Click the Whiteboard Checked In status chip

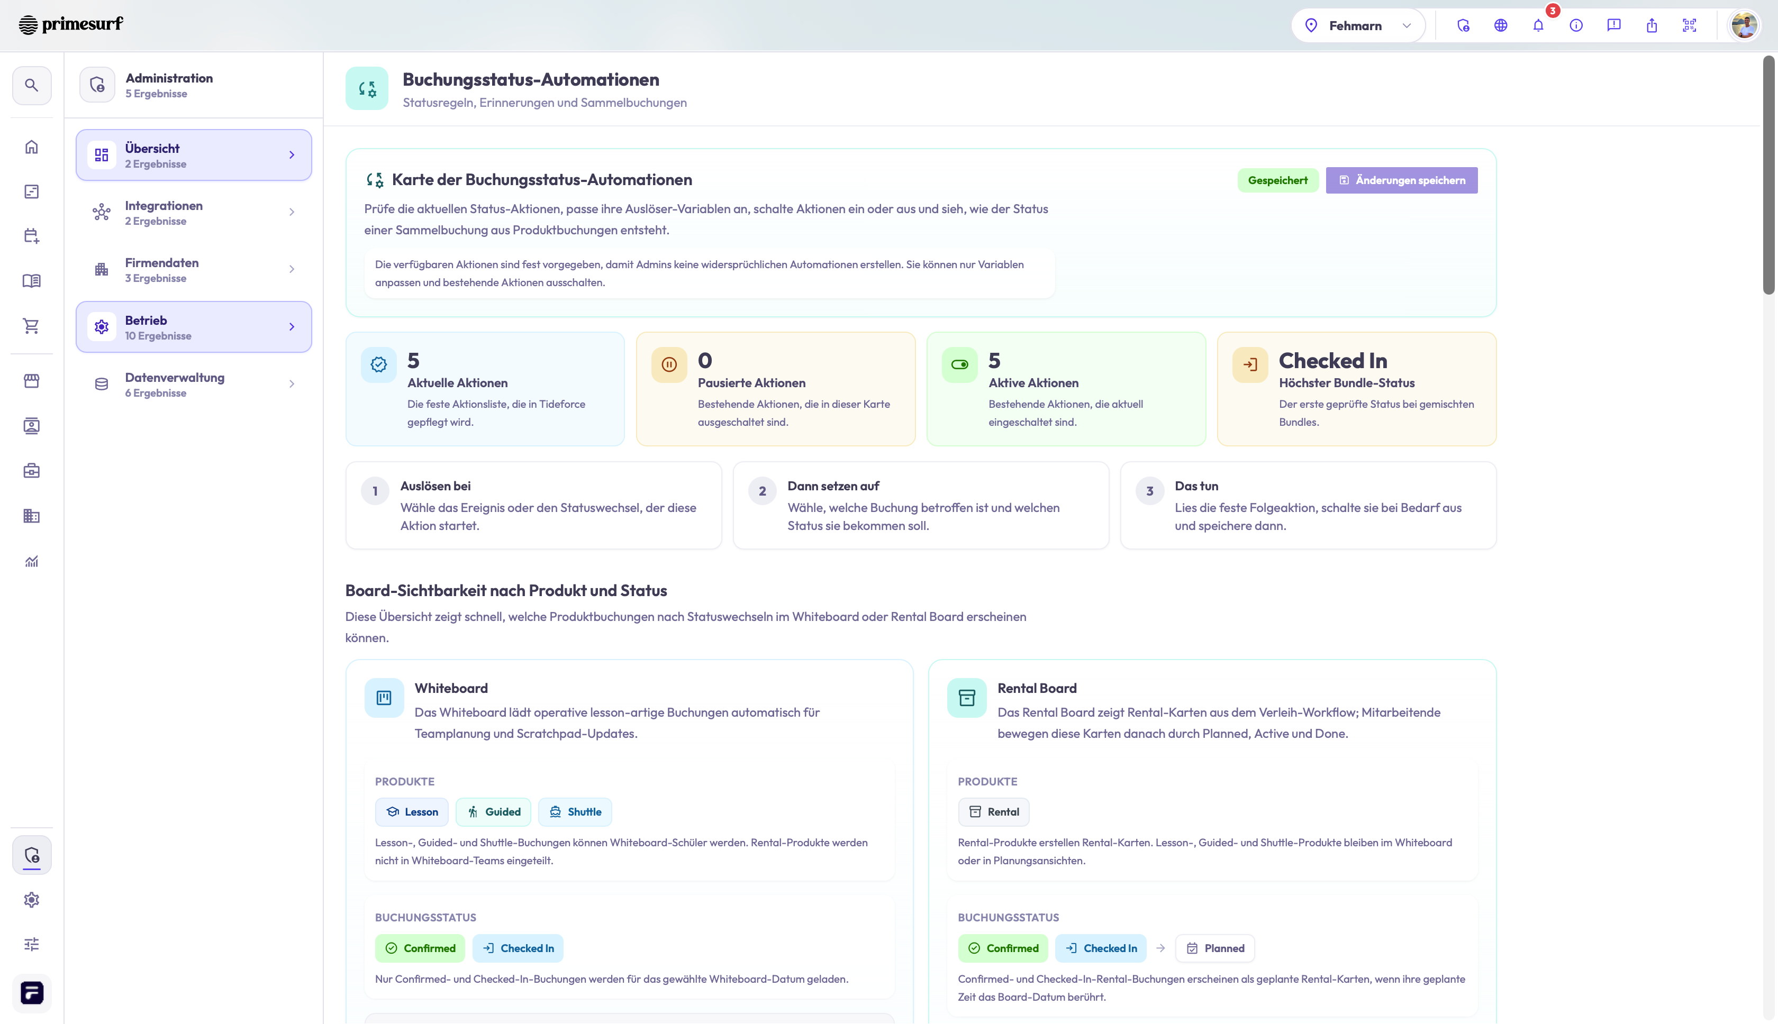518,949
